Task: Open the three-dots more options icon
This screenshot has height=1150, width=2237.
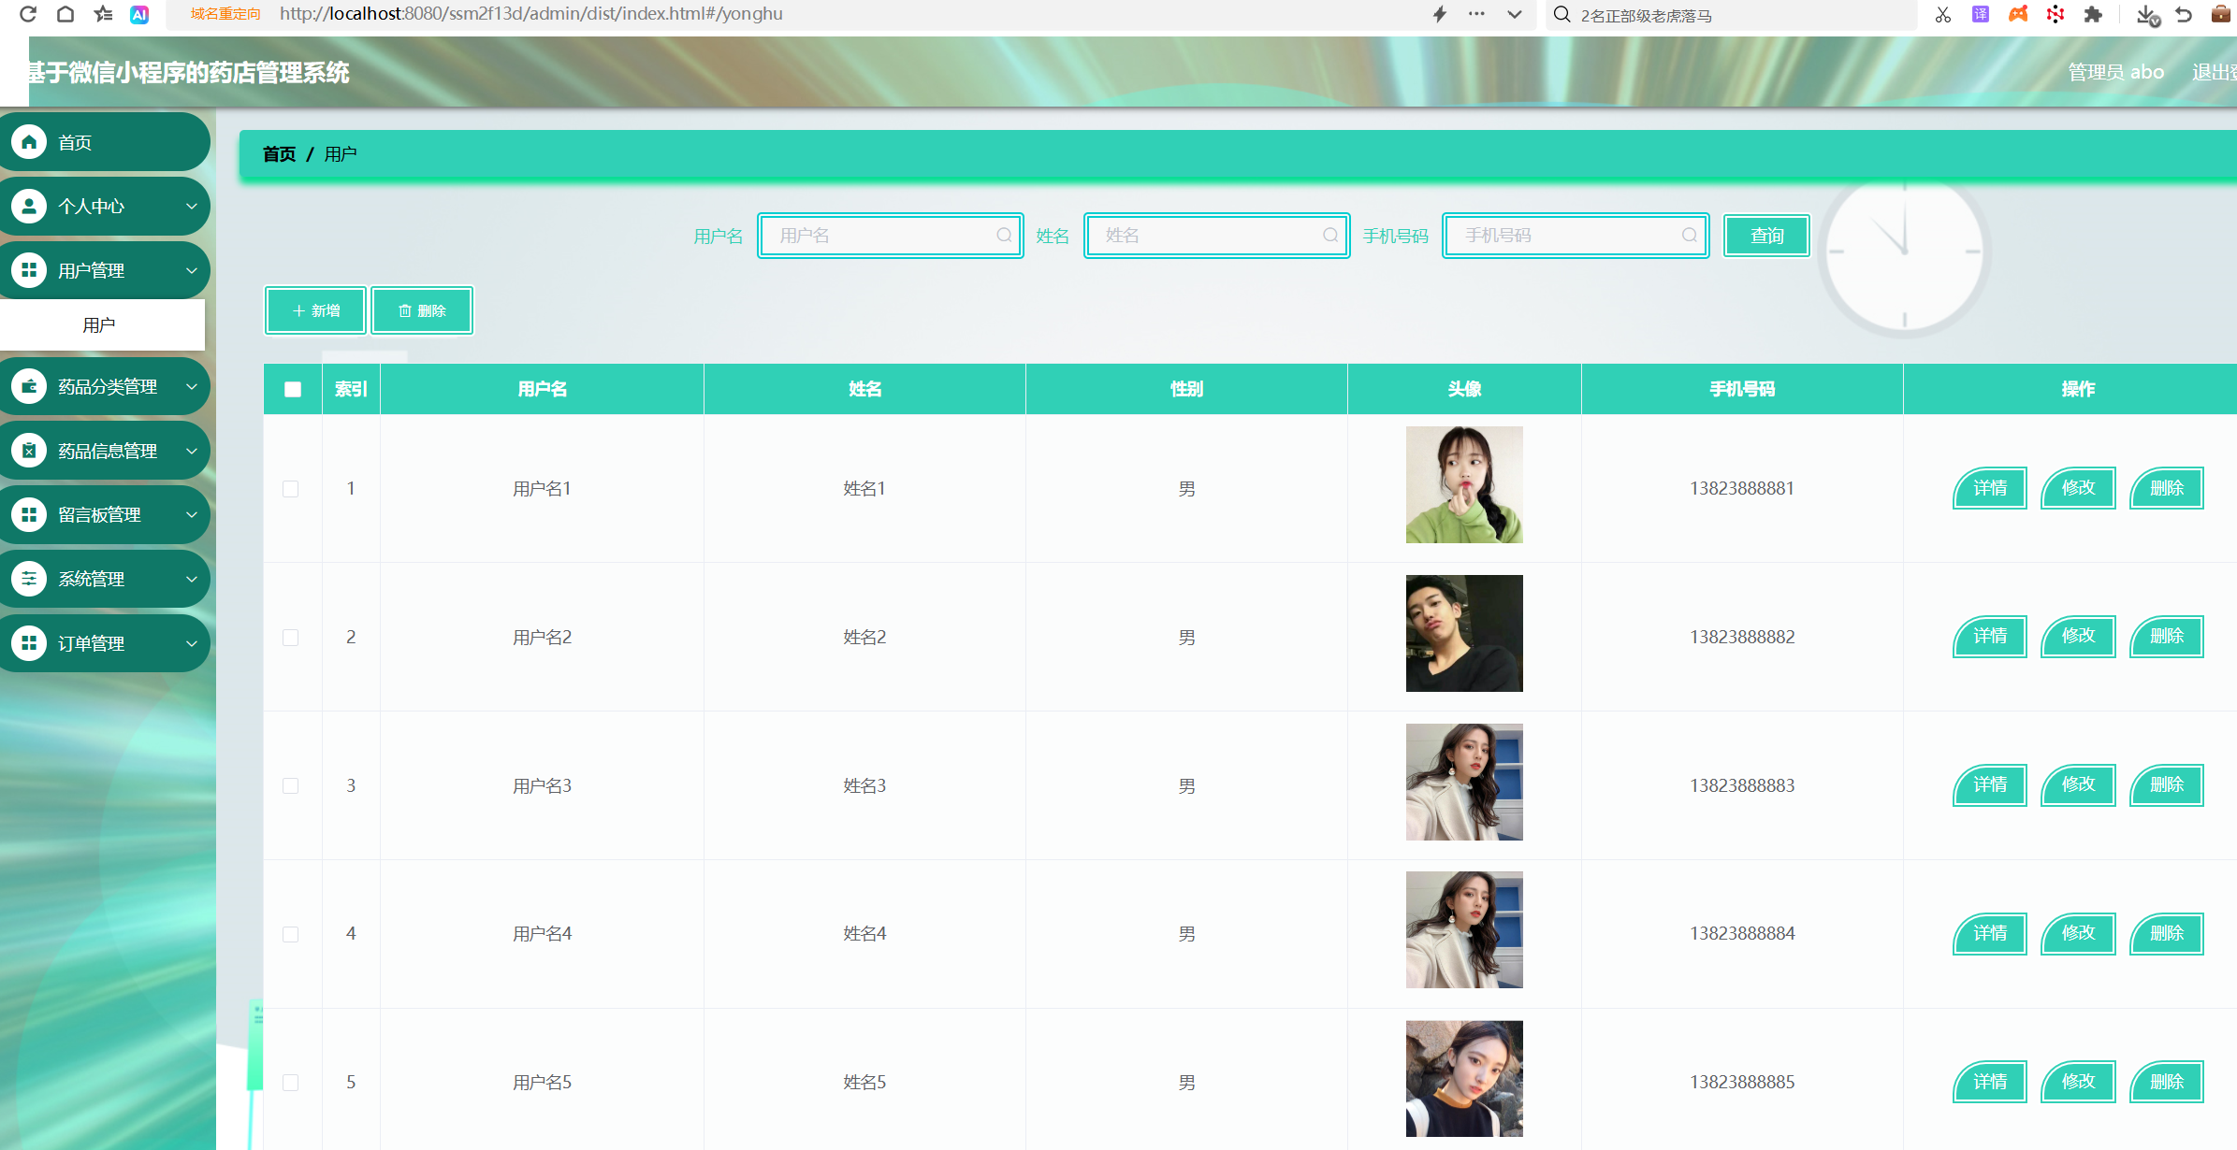Action: pos(1476,14)
